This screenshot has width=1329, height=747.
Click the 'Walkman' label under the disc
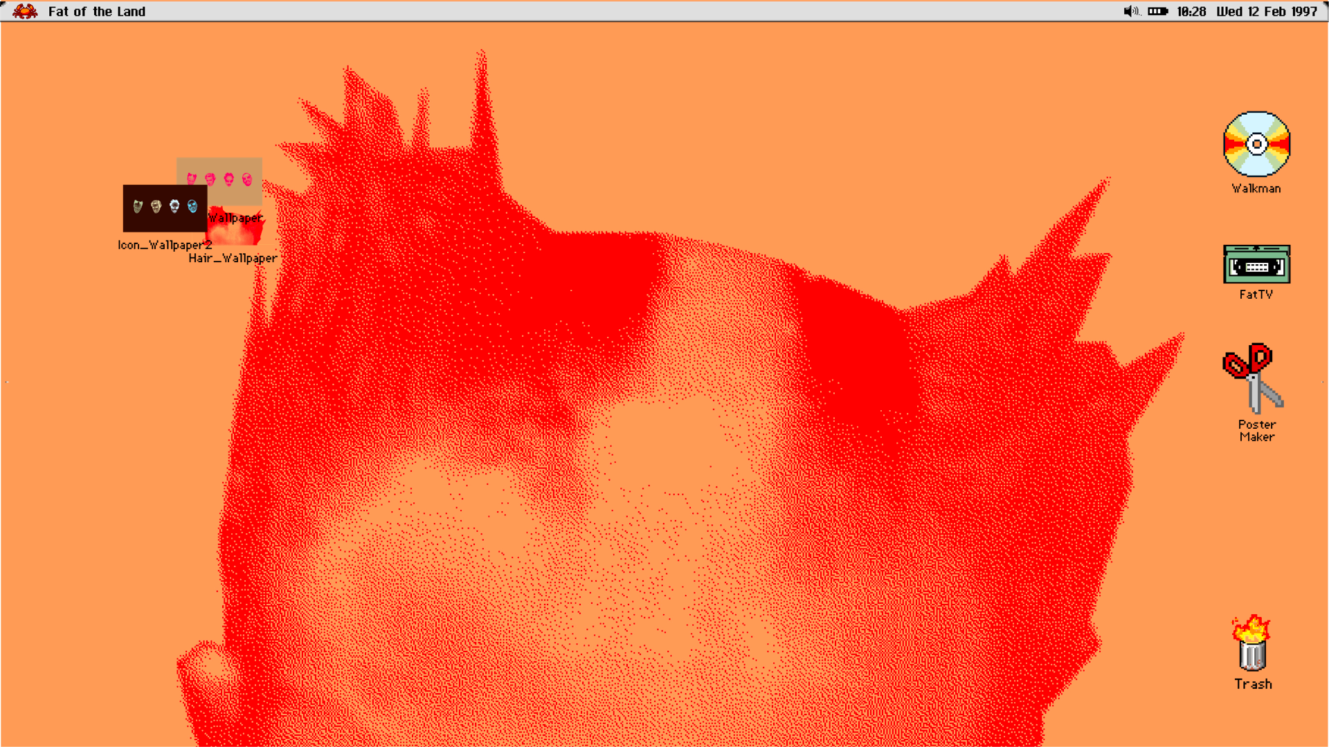[x=1256, y=188]
